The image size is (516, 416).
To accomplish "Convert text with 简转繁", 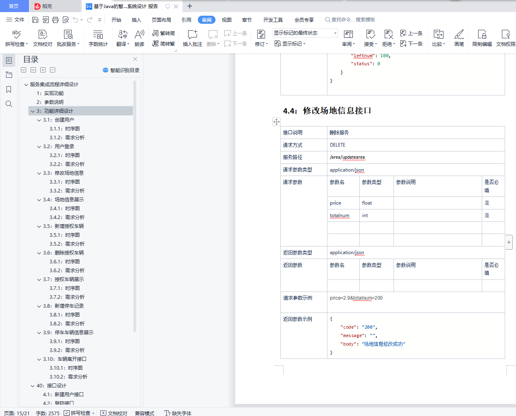I will 164,43.
